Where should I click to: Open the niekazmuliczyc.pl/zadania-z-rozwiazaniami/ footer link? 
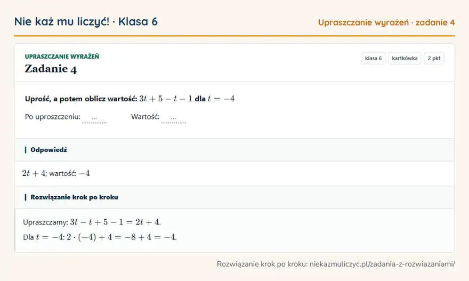click(382, 264)
